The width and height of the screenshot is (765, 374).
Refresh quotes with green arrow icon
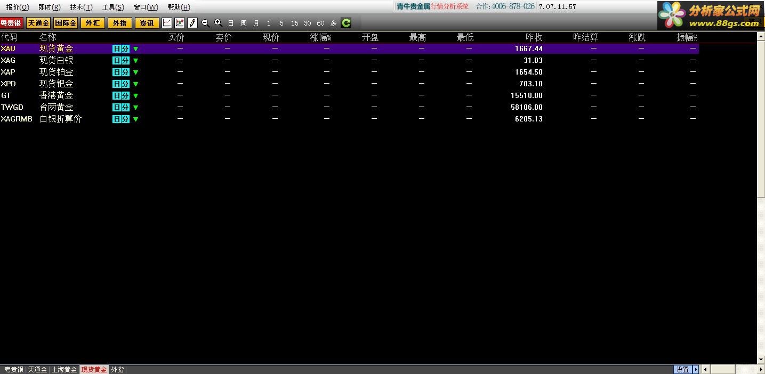click(346, 23)
